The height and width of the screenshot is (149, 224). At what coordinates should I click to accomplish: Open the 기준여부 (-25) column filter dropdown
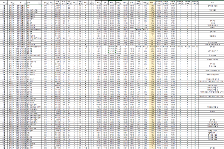click(x=197, y=3)
